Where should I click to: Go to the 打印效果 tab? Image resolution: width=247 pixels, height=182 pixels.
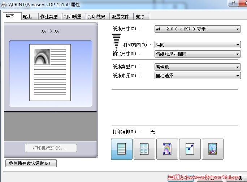97,17
